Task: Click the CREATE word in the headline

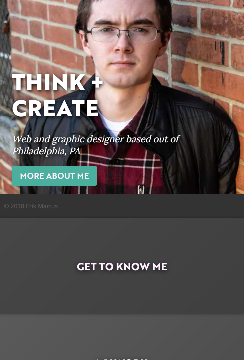Action: click(55, 108)
